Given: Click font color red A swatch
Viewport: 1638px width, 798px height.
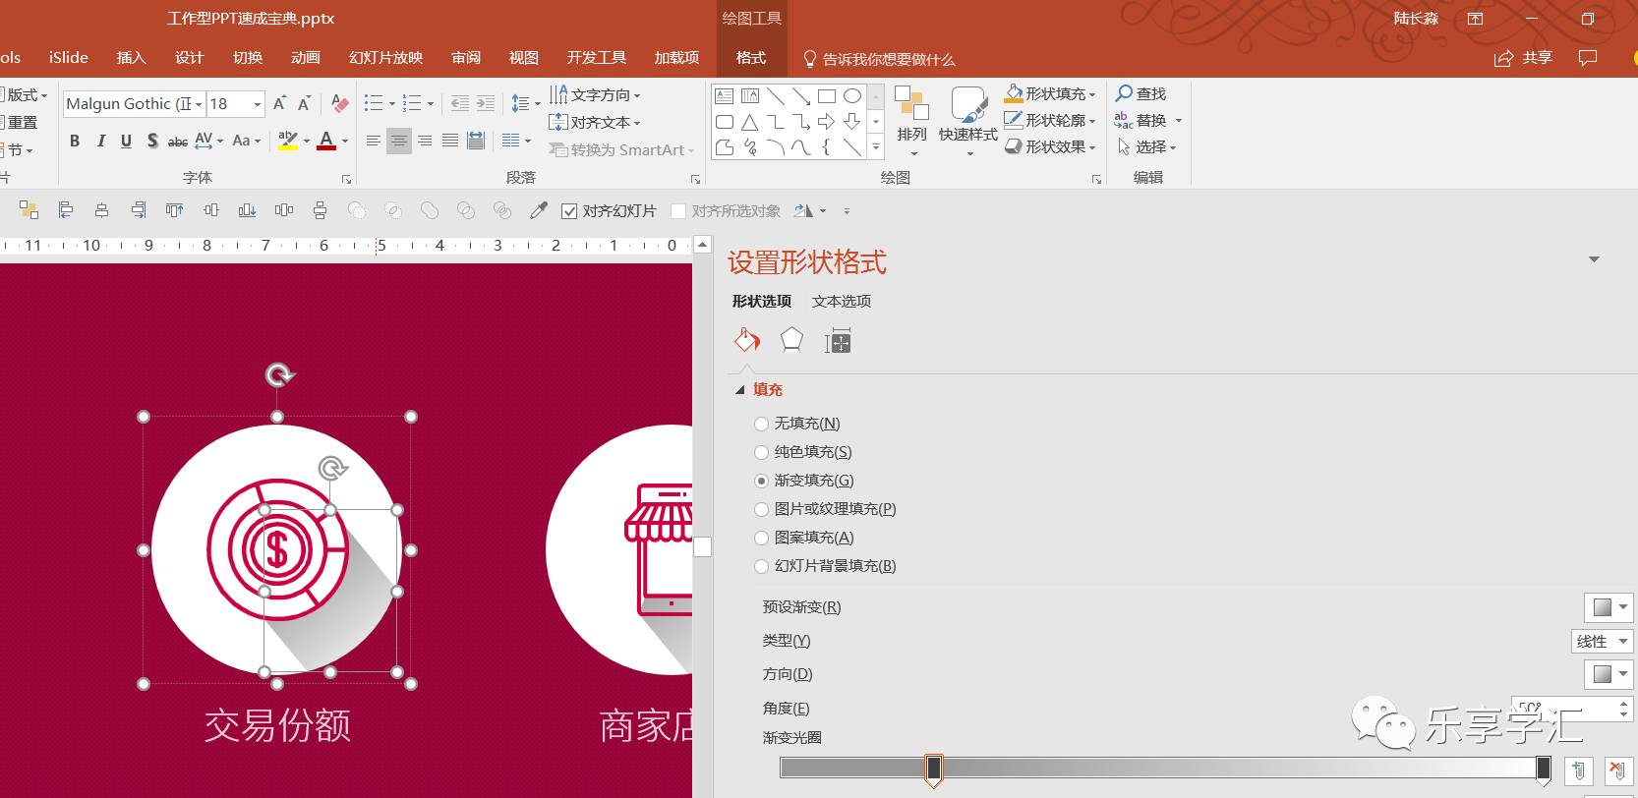Looking at the screenshot, I should pos(327,142).
